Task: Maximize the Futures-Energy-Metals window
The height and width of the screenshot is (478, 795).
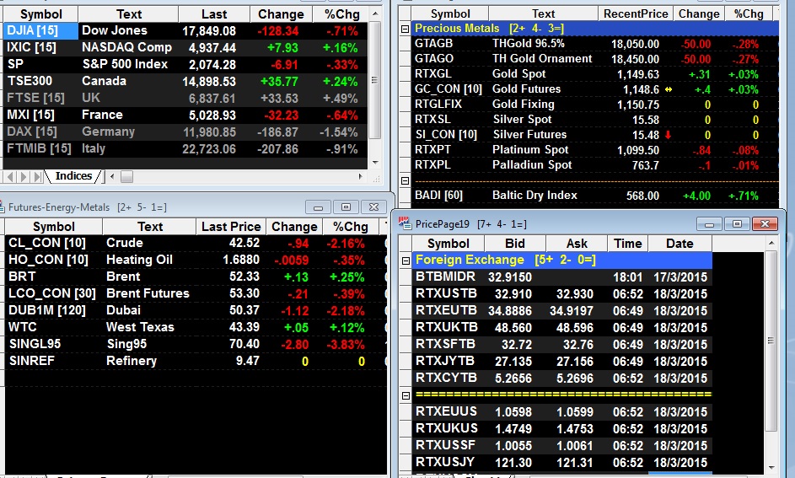Action: pos(346,207)
